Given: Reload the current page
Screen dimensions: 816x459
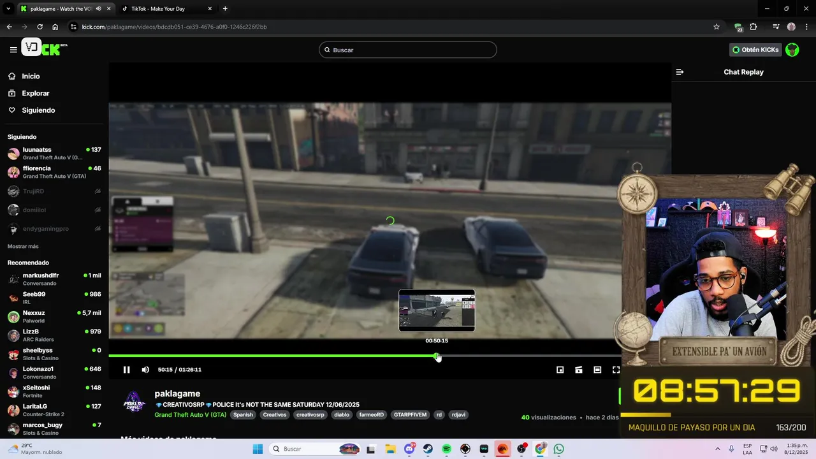Looking at the screenshot, I should point(40,27).
